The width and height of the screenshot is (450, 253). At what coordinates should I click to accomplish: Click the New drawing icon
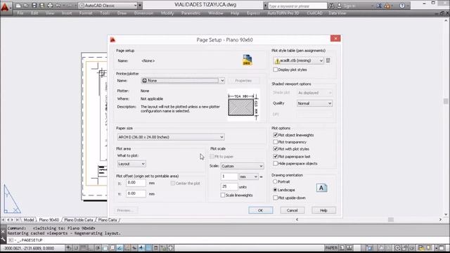pos(18,6)
